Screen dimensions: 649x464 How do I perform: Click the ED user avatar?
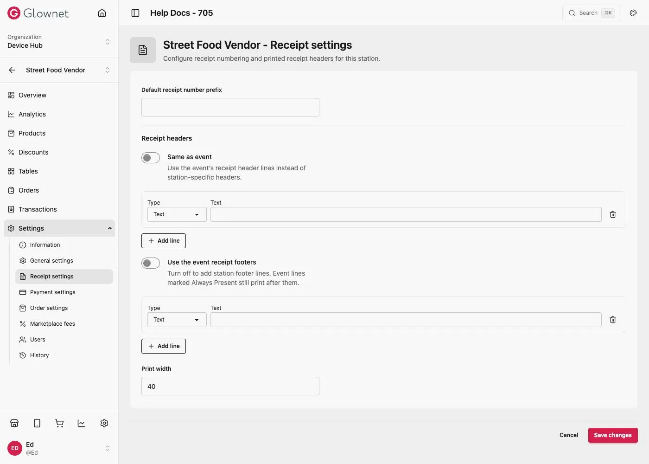tap(15, 448)
